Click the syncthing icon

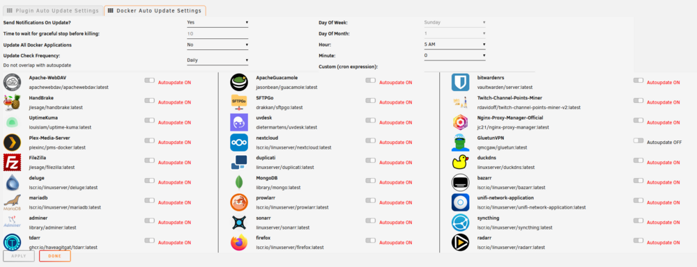460,222
